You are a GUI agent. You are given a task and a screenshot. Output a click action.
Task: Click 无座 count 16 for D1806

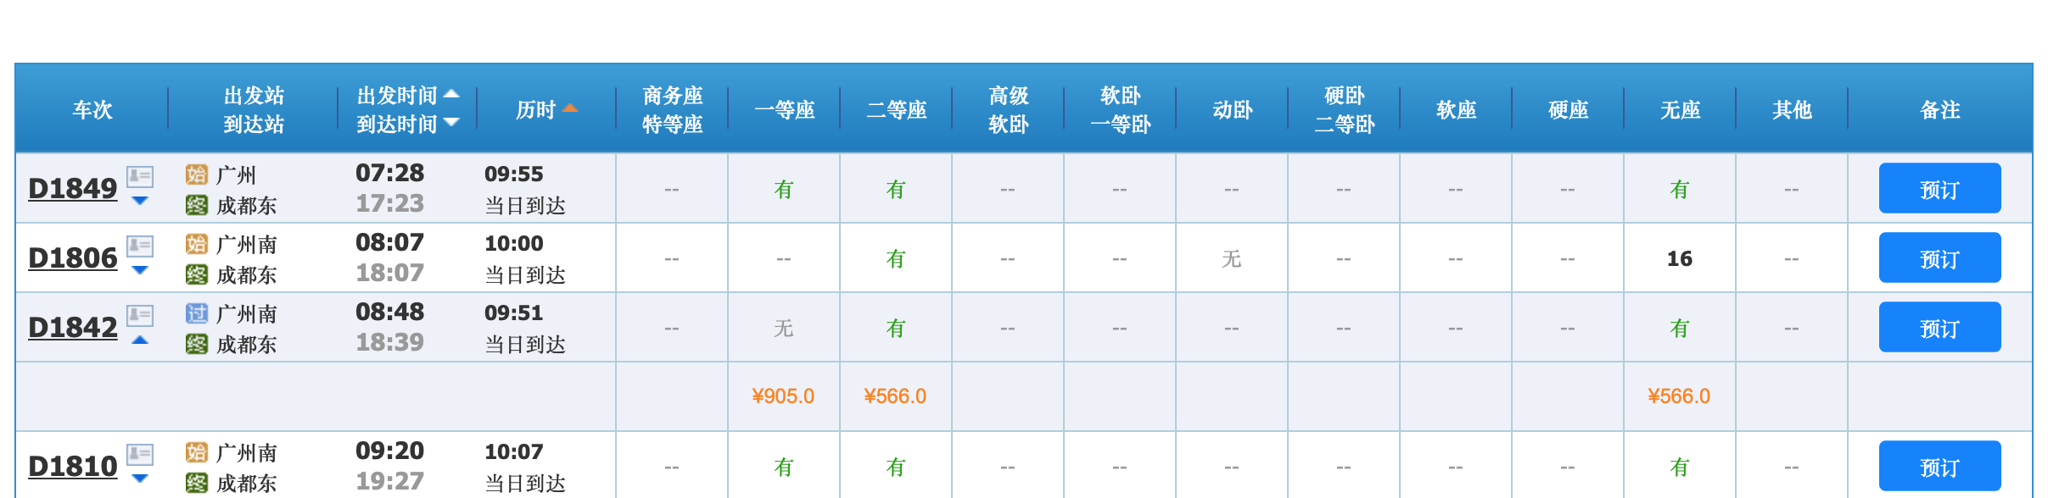click(1680, 258)
